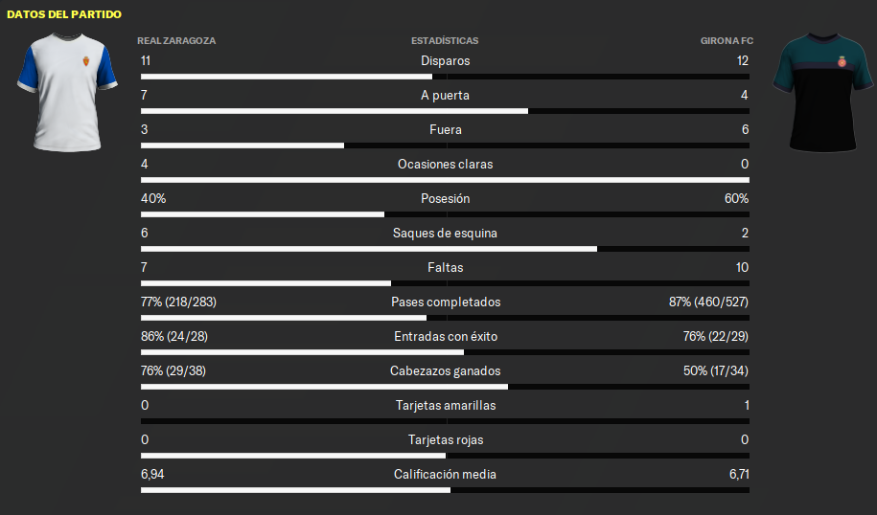Select the Ocasiones claras stat label

point(445,164)
